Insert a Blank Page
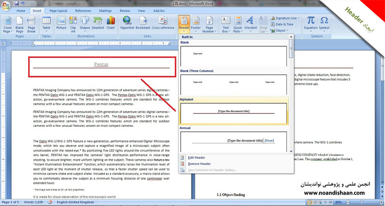The height and width of the screenshot is (206, 385). 20,24
